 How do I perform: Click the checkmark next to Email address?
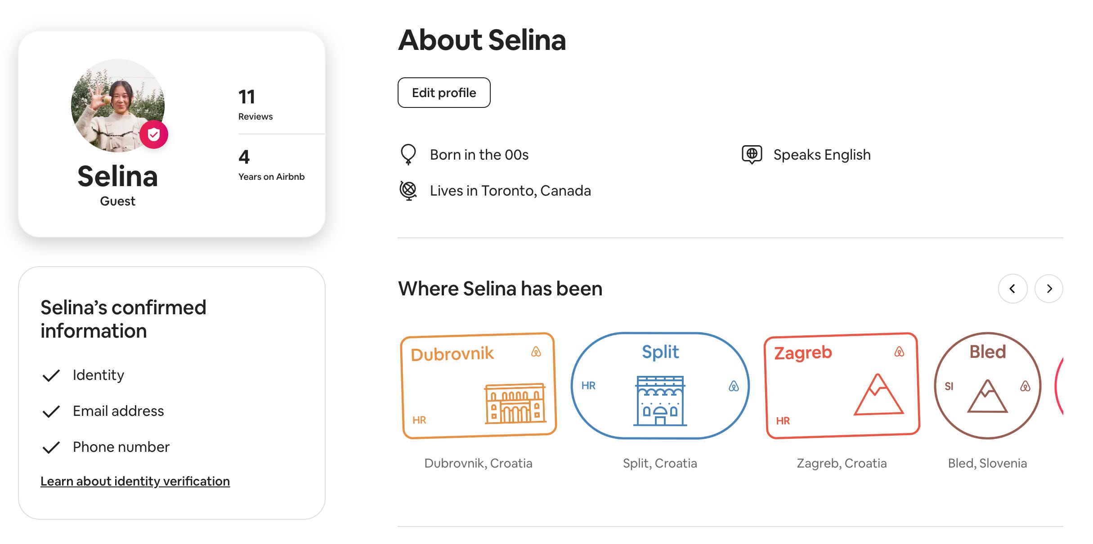pyautogui.click(x=51, y=411)
